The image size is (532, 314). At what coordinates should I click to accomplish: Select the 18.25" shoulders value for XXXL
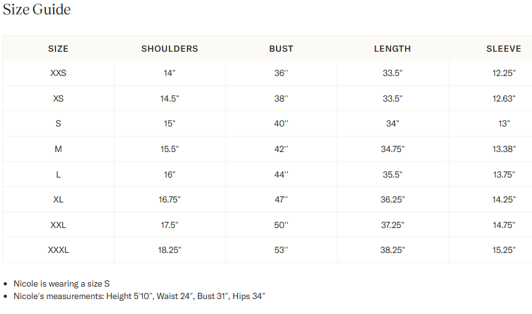[x=169, y=250]
